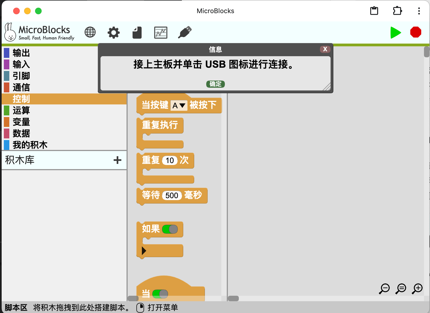The image size is (430, 313).
Task: Toggle boolean switch in 当 block
Action: tap(160, 294)
